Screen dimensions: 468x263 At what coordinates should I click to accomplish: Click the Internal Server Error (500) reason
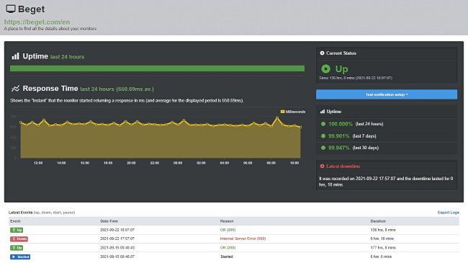click(243, 239)
